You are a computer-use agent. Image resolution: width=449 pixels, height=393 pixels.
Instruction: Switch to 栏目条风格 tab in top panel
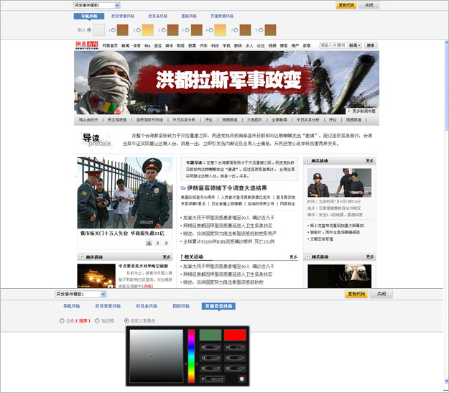pyautogui.click(x=158, y=16)
